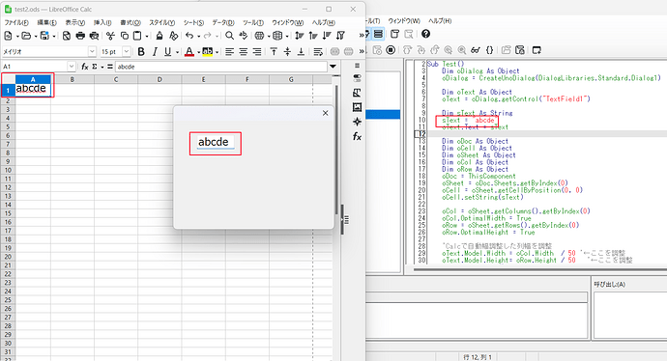Click the Open file folder icon
This screenshot has height=361, width=667.
click(26, 36)
